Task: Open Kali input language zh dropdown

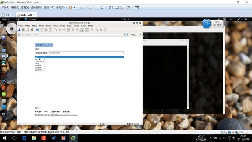Action: [231, 19]
